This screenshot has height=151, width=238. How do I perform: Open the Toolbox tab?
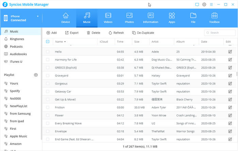[x=214, y=18]
